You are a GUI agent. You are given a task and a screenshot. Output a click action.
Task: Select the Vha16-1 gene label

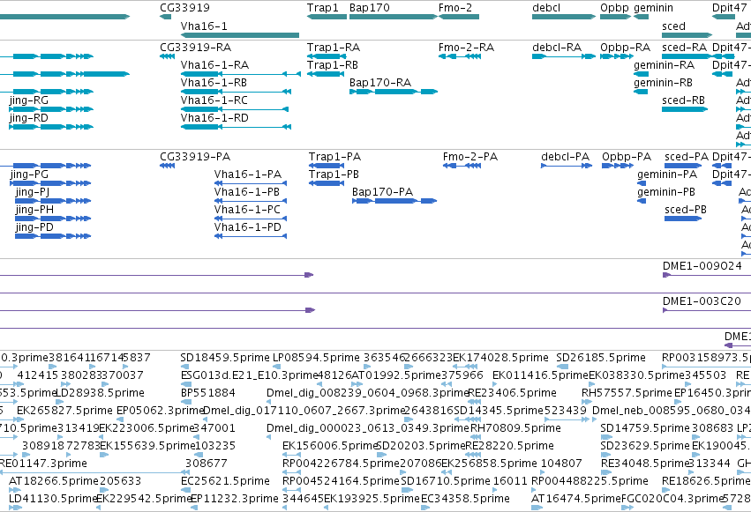point(204,26)
